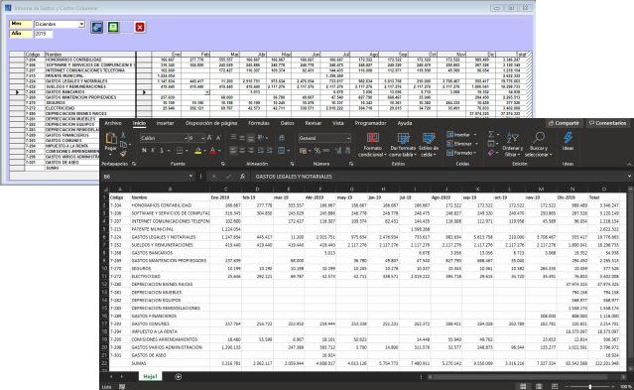Click the Copy icon in the Portapapeles group

123,144
